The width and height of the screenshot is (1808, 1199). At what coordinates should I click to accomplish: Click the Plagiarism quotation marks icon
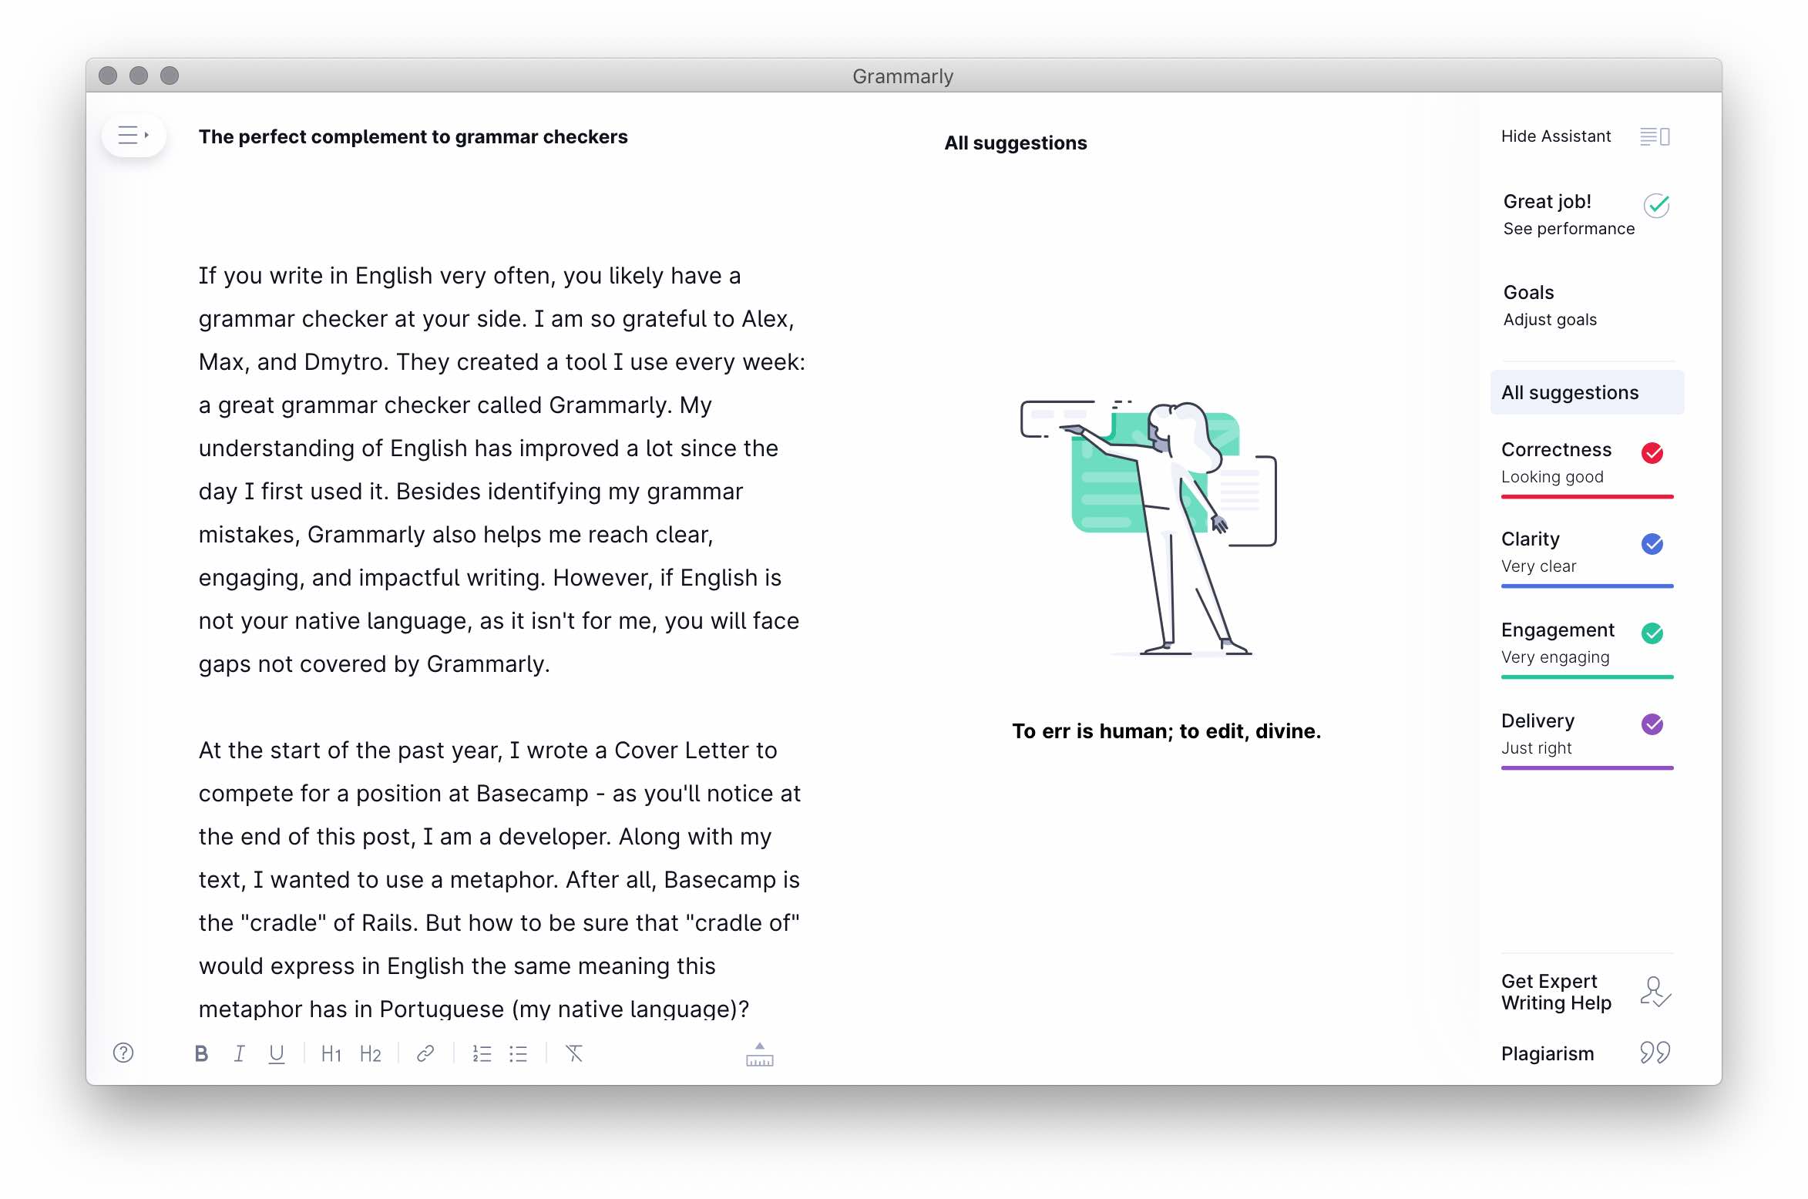click(x=1655, y=1053)
